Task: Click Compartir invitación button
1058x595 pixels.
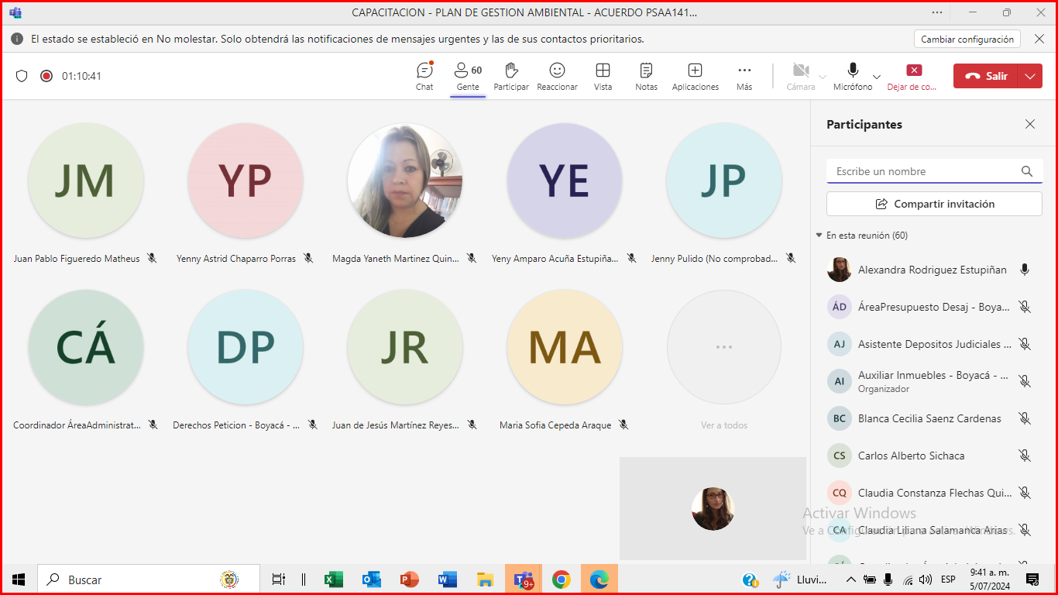Action: 934,204
